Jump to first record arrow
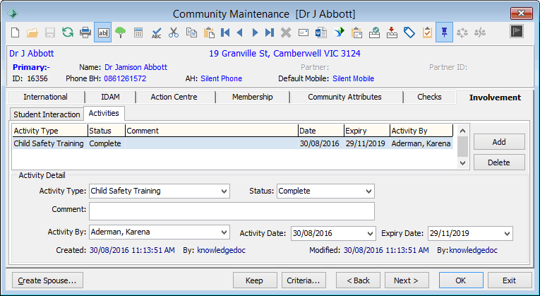The image size is (540, 296). 225,32
